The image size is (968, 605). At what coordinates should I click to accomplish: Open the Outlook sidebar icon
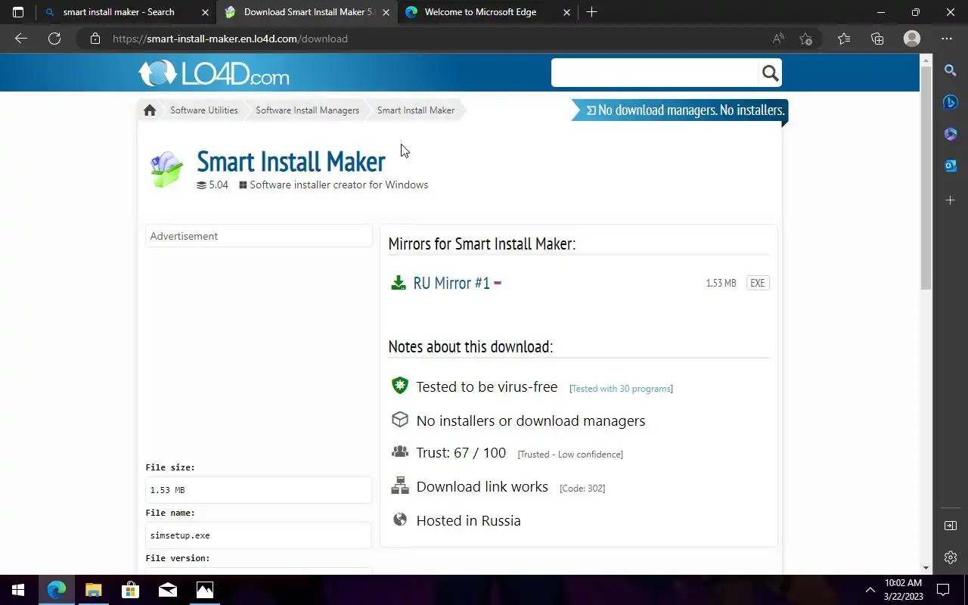point(951,166)
